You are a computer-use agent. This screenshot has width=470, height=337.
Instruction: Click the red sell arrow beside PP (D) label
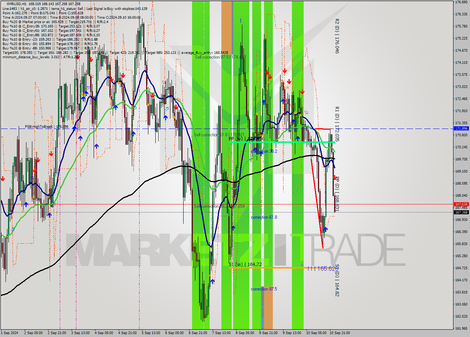click(x=335, y=177)
